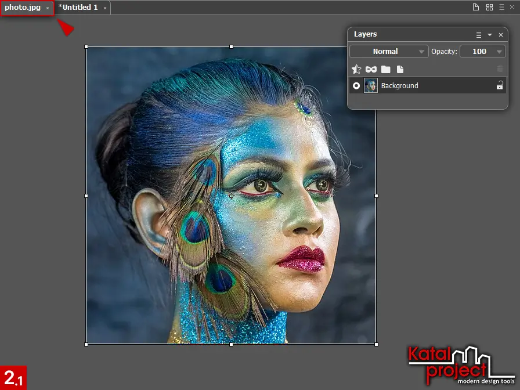
Task: Switch to the photo.jpg tab
Action: coord(23,8)
